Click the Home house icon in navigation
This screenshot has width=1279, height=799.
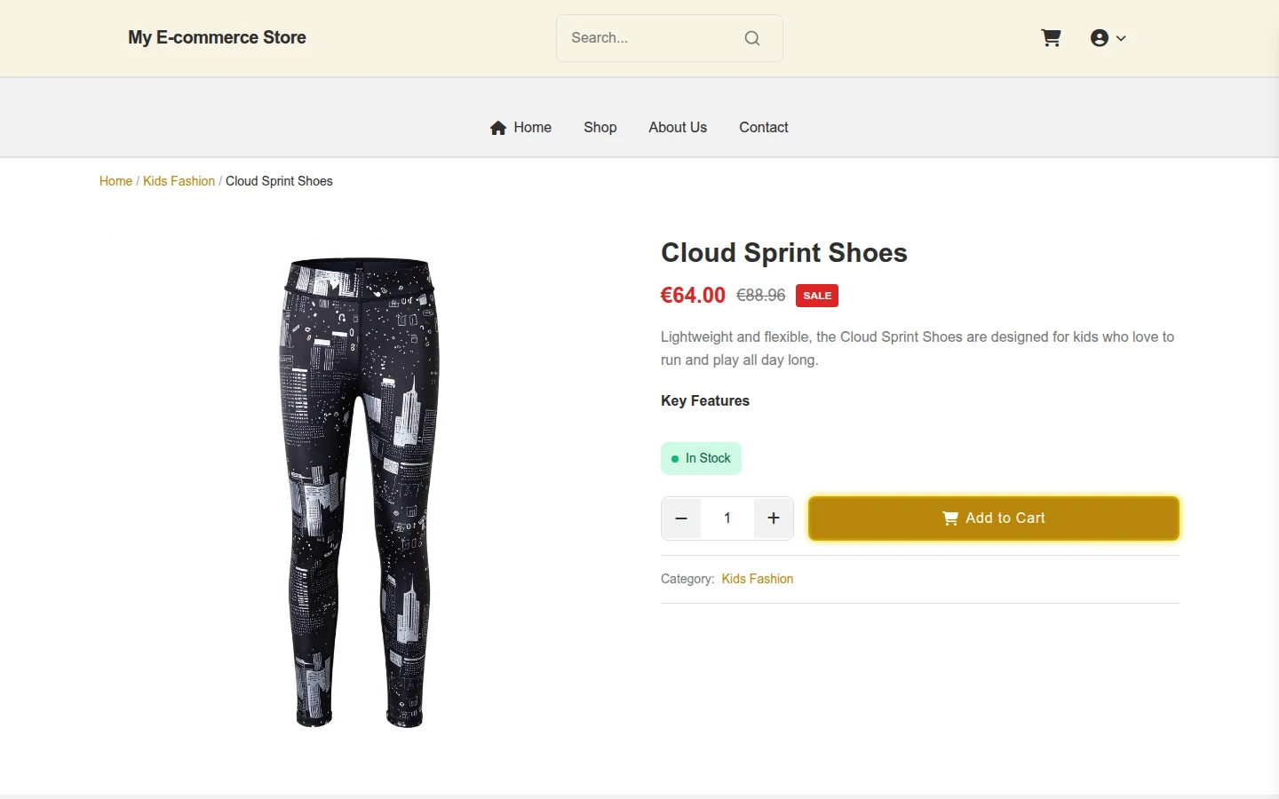[498, 128]
